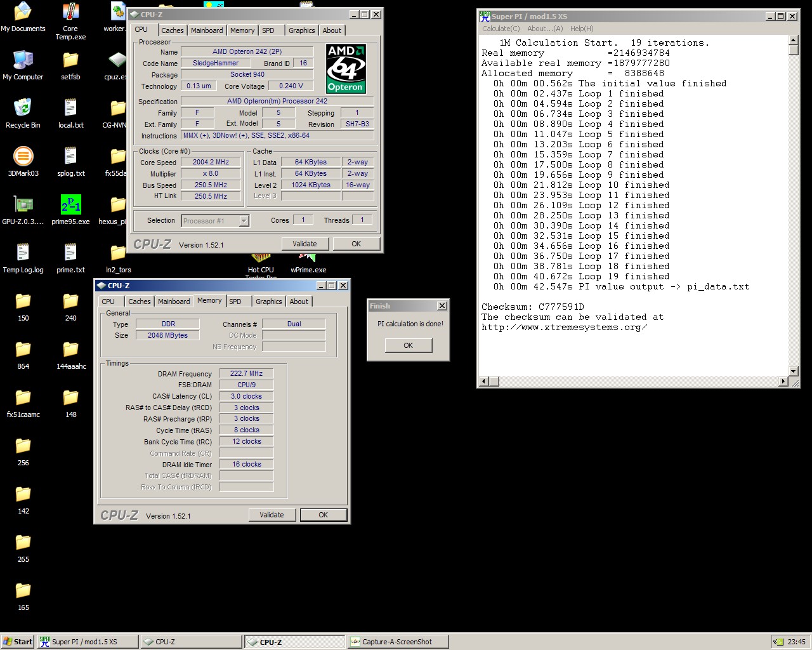Click Super PI vertical scrollbar down arrow
The height and width of the screenshot is (650, 812).
pyautogui.click(x=793, y=371)
